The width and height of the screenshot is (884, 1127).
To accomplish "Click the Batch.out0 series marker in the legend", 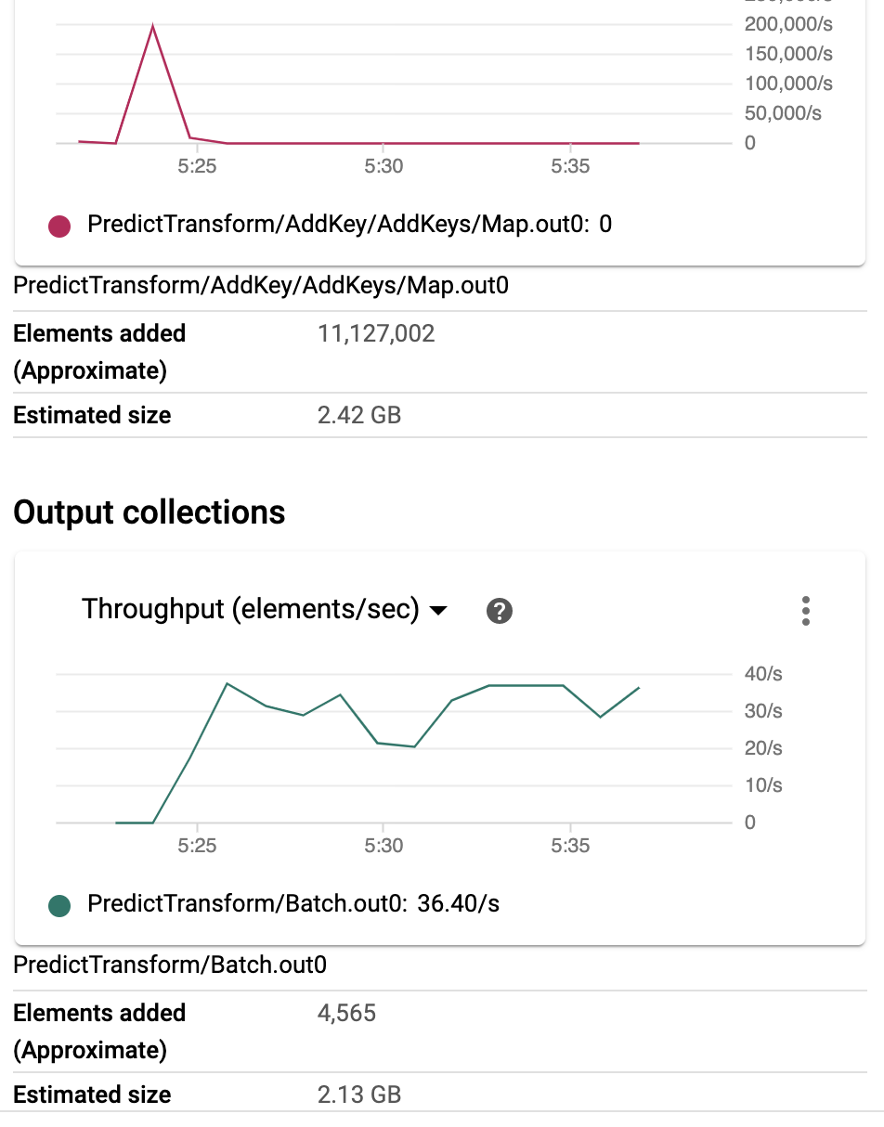I will (x=59, y=905).
